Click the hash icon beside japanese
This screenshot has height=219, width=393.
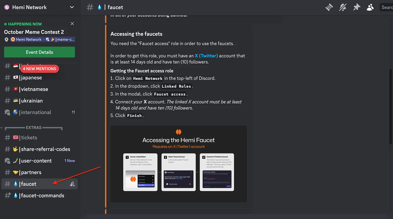[x=8, y=78]
